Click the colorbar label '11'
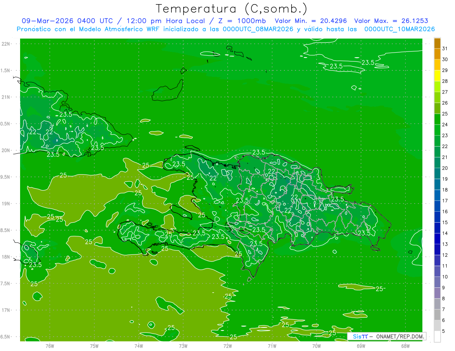Viewport: 455px width, 351px height. pyautogui.click(x=445, y=265)
